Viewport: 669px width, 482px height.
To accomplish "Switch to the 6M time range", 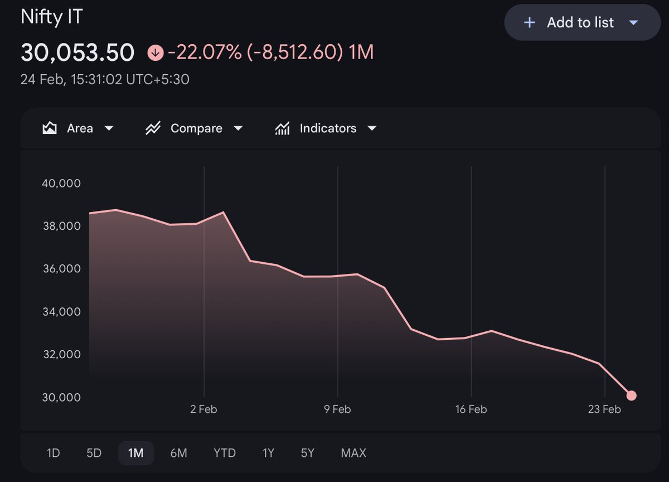I will click(x=178, y=453).
